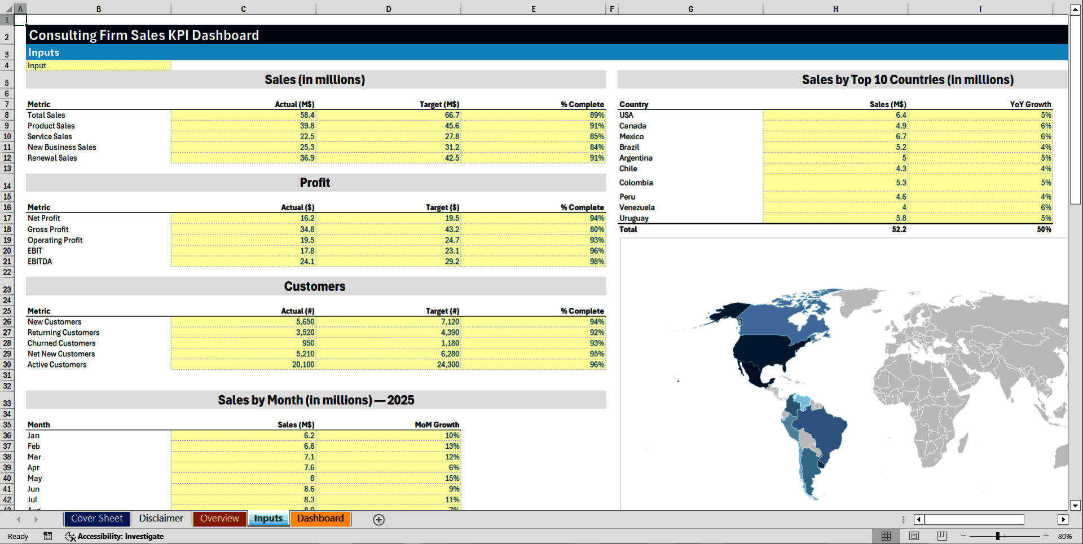Select row 8 header
The image size is (1083, 544).
(x=7, y=115)
